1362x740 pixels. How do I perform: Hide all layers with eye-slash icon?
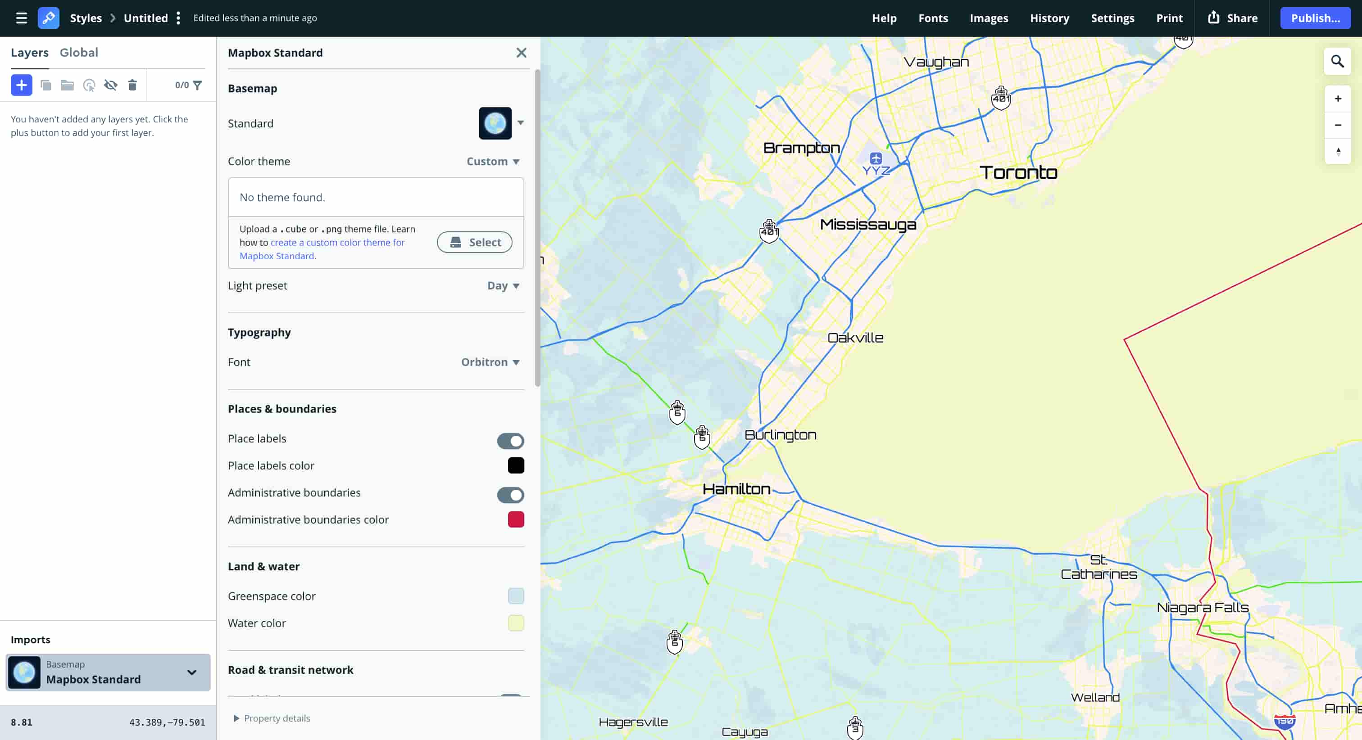[x=110, y=85]
